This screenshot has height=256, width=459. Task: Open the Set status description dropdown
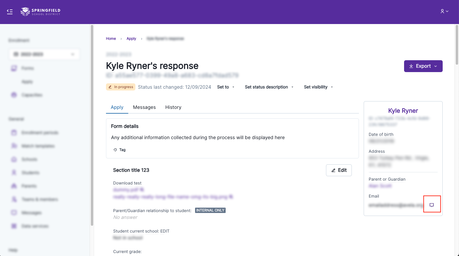(x=269, y=87)
